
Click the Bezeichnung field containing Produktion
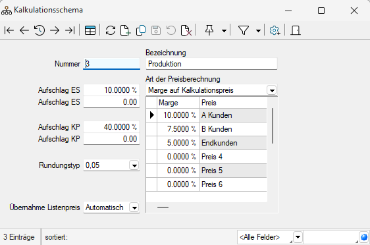click(x=211, y=64)
